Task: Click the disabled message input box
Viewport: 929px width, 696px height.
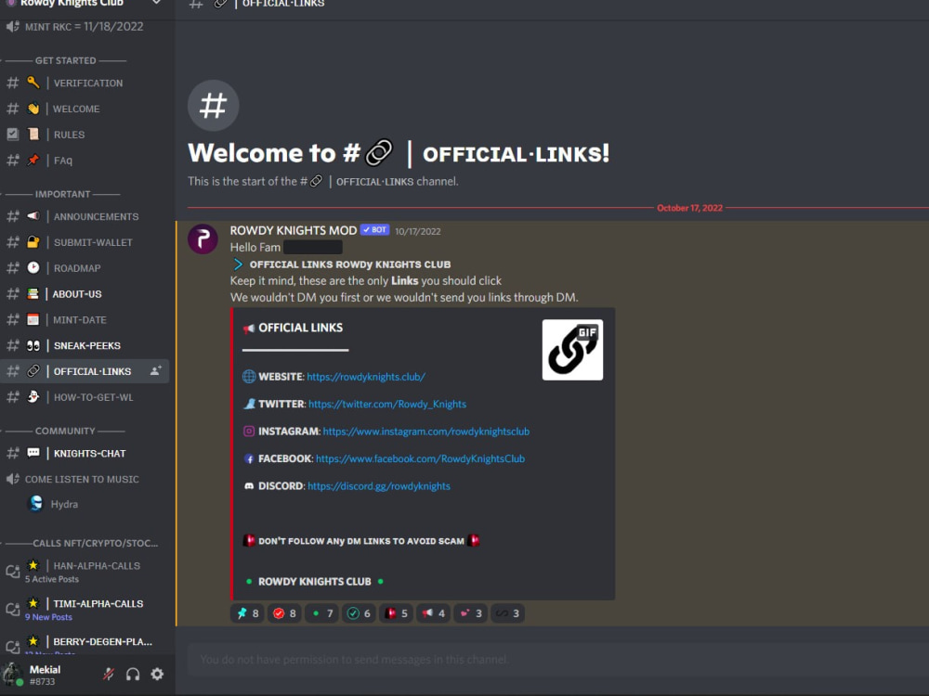Action: point(558,659)
